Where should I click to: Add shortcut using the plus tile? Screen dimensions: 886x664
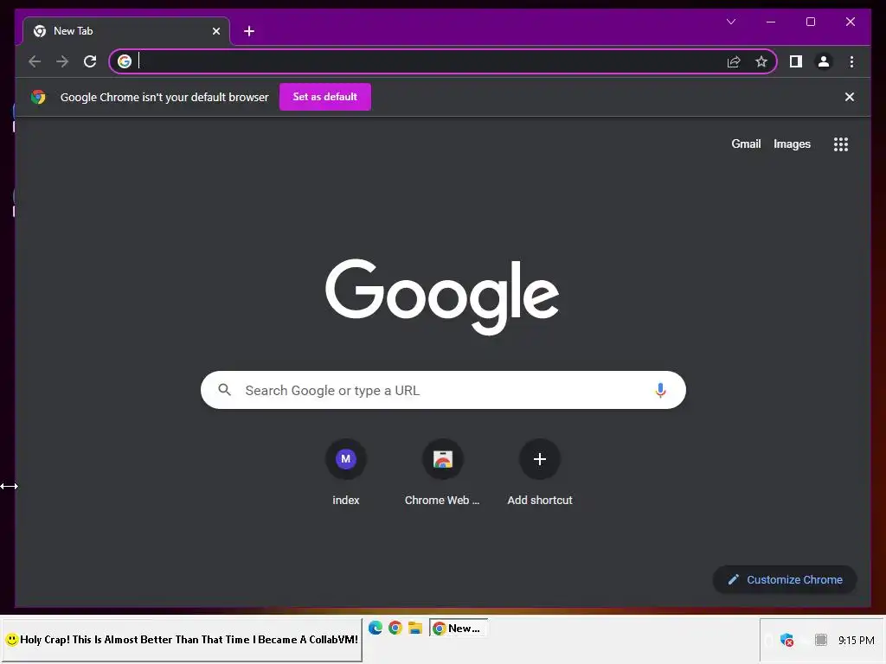tap(540, 473)
